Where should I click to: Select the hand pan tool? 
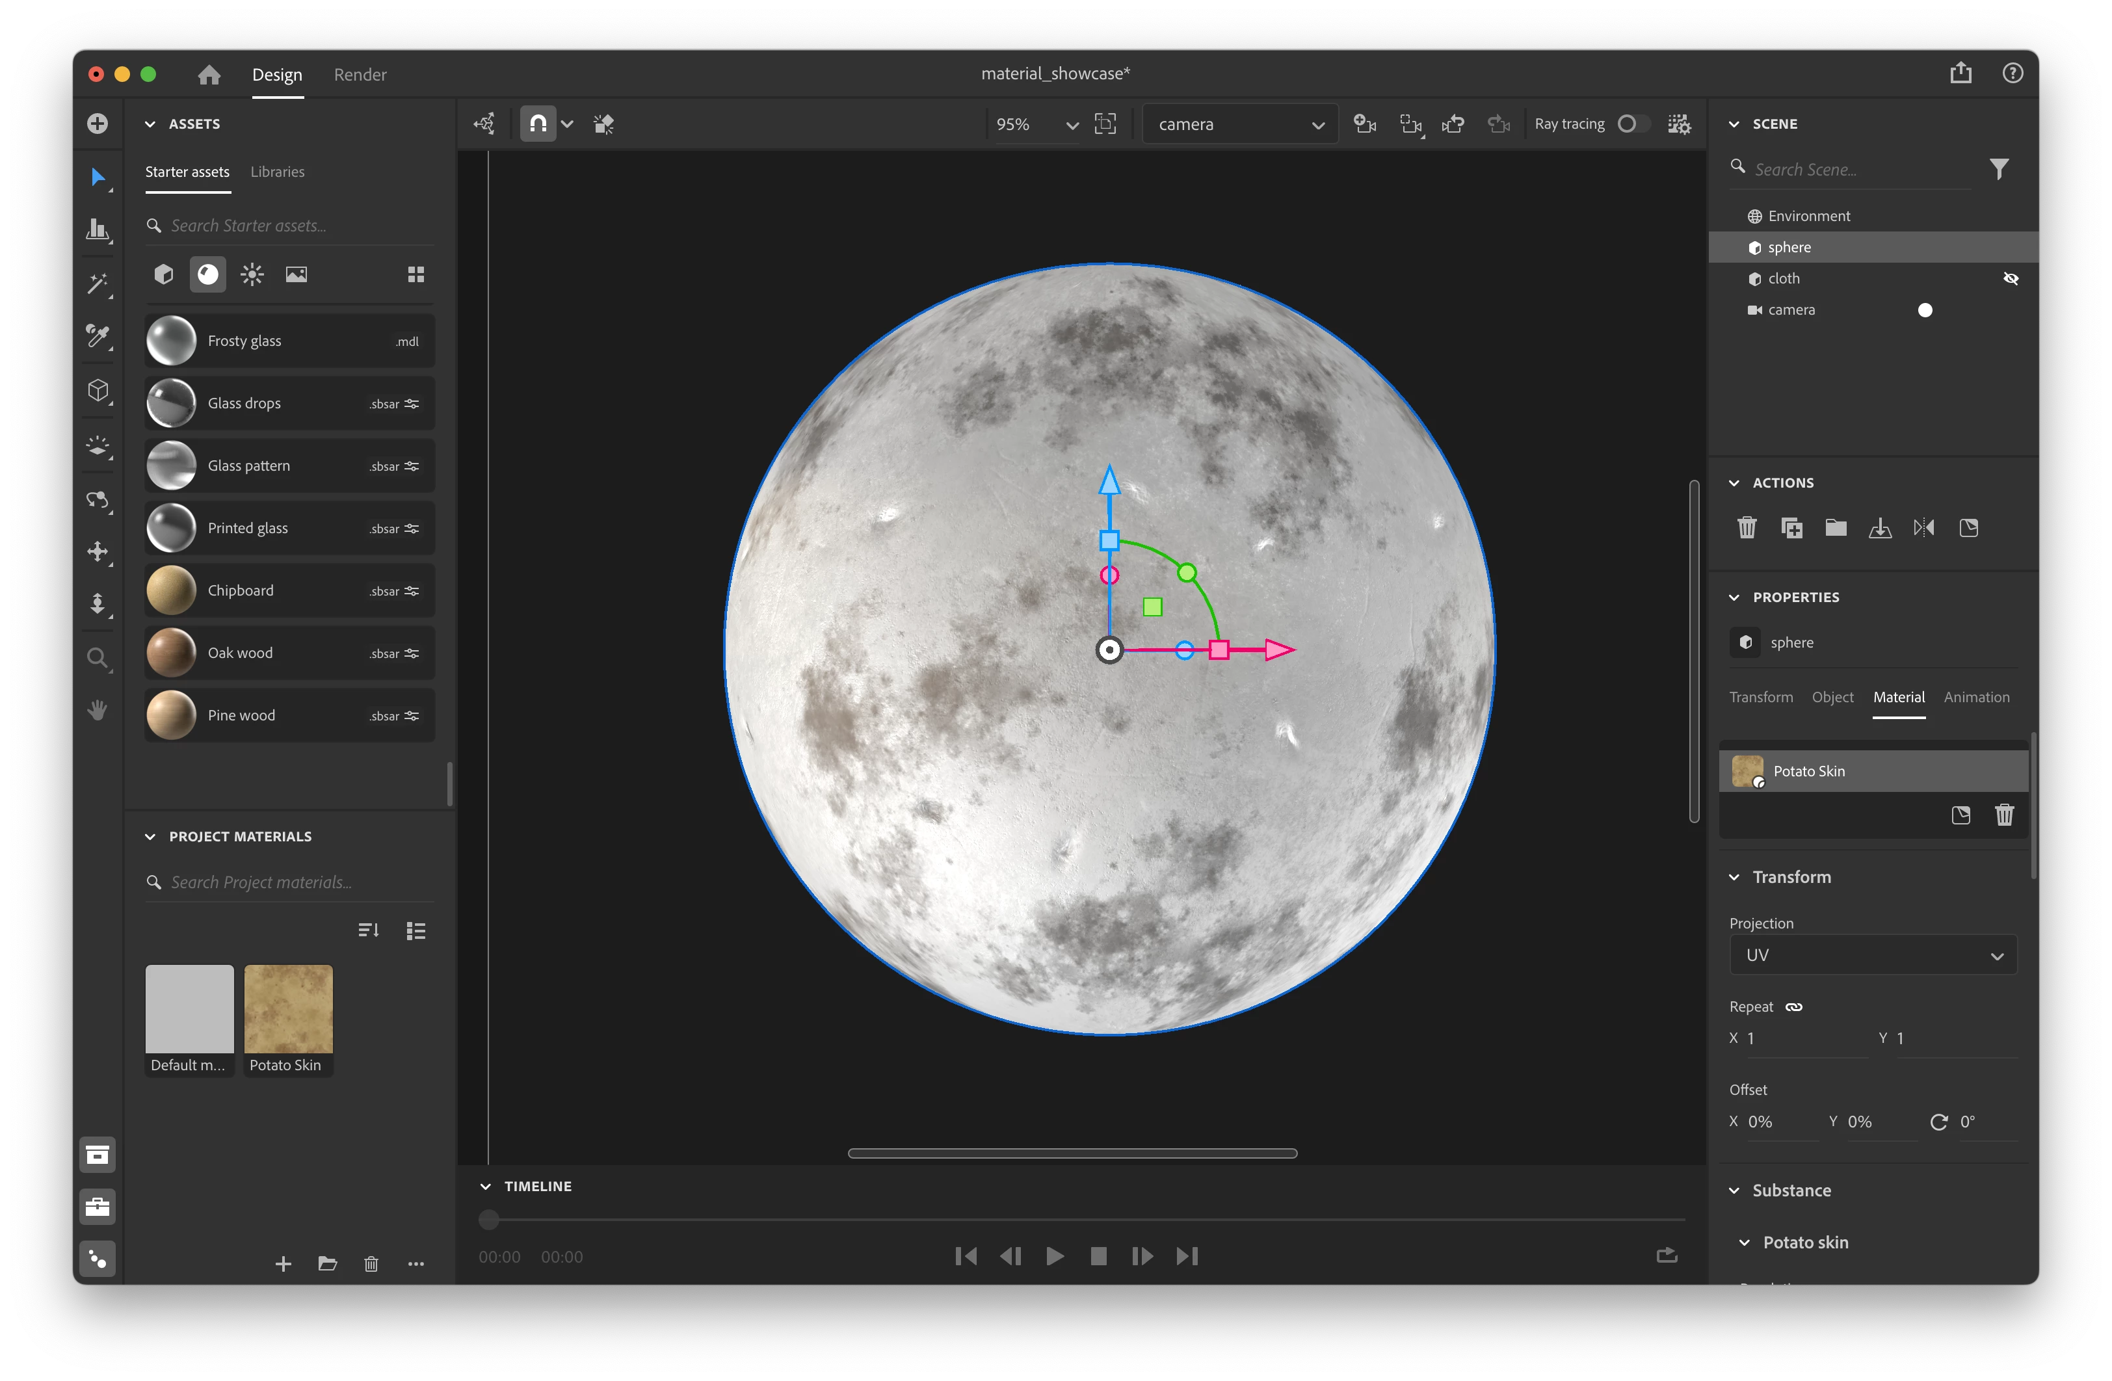tap(98, 710)
